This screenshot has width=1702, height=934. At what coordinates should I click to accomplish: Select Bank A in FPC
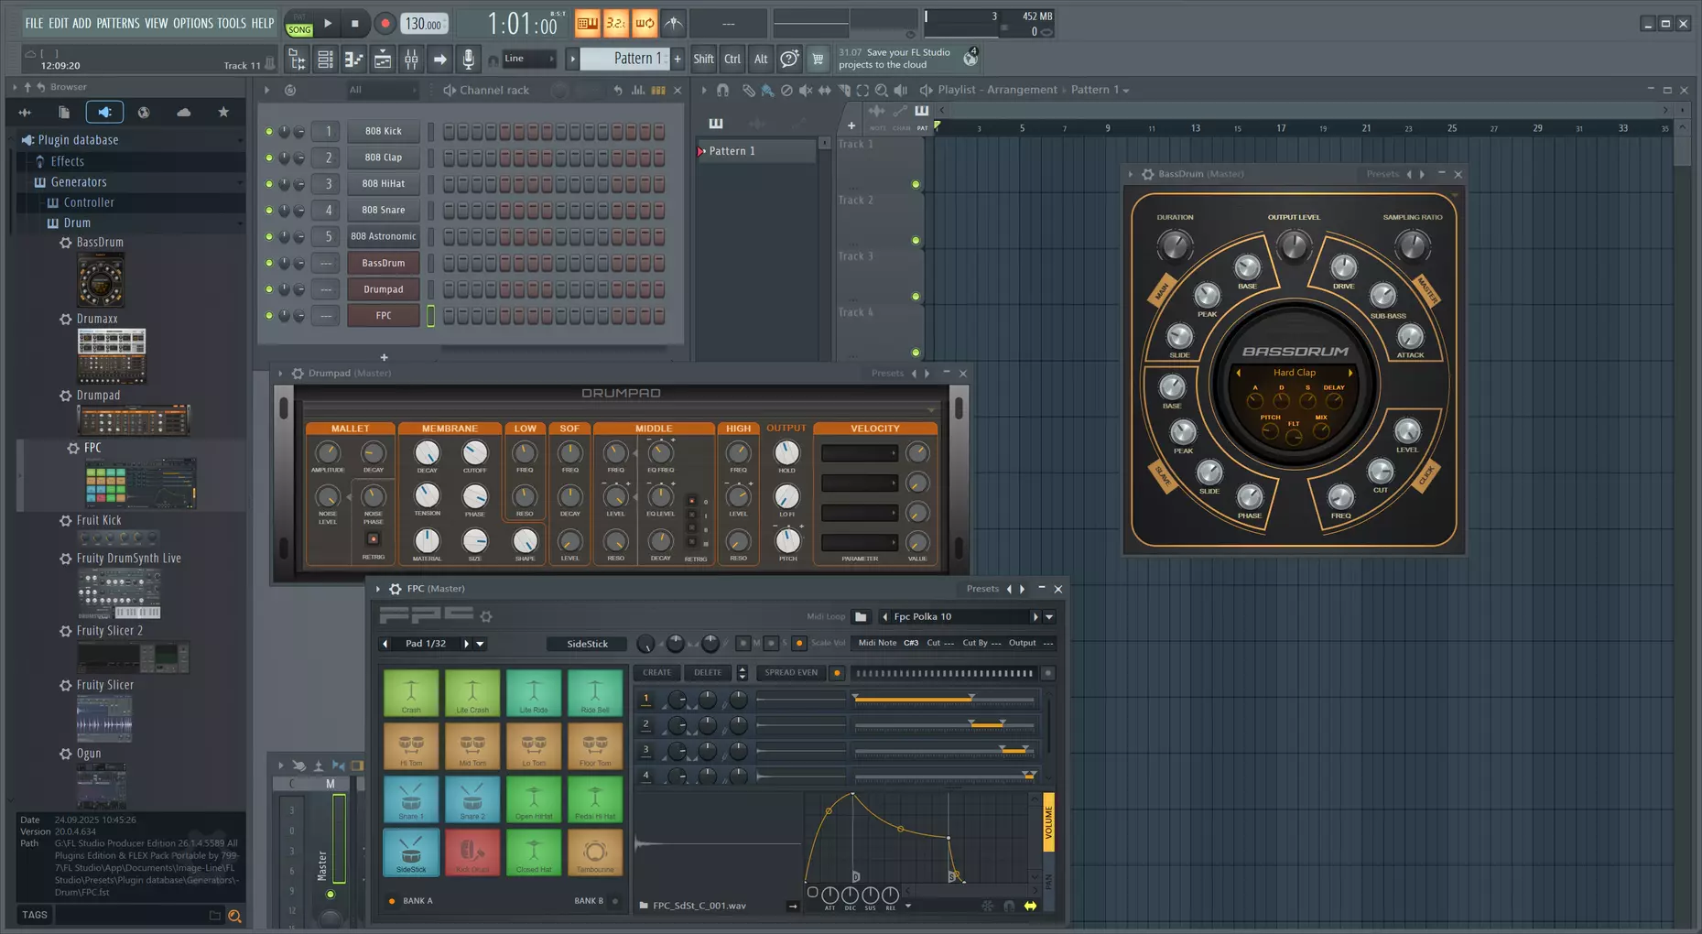[392, 901]
